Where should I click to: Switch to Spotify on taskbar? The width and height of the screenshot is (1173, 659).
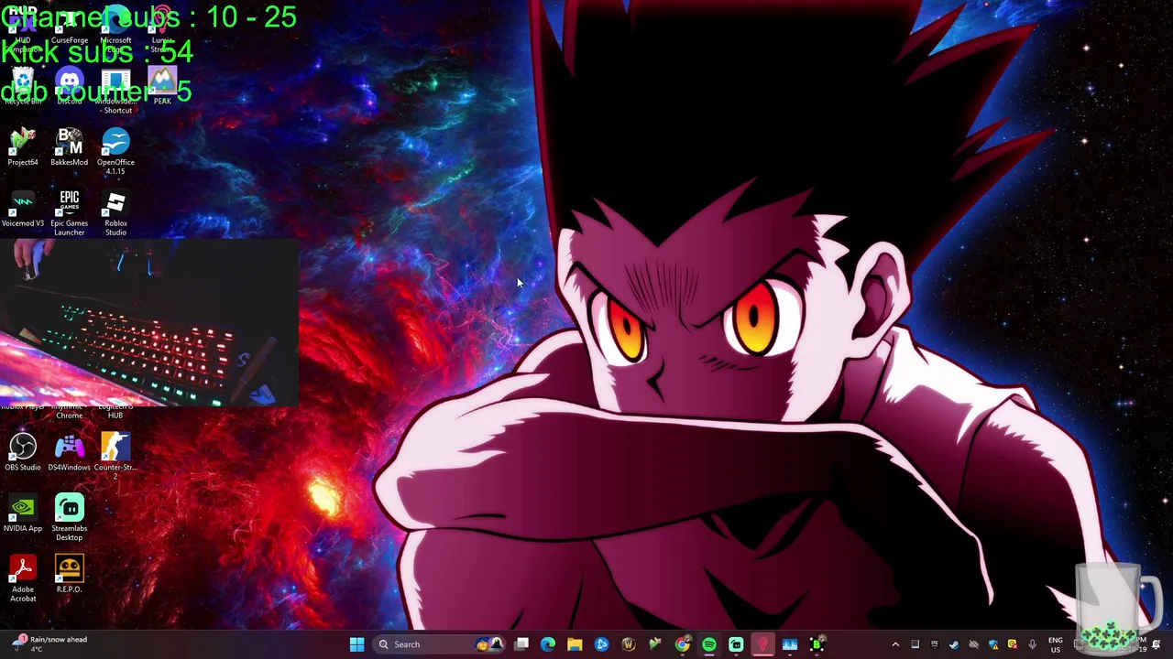click(x=709, y=644)
